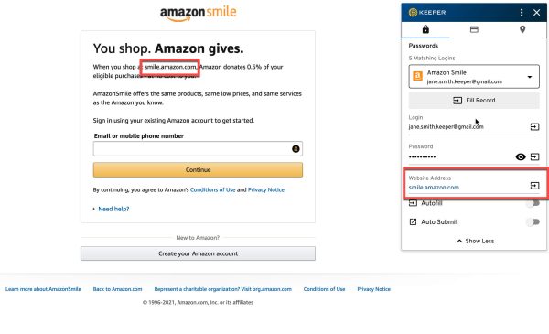
Task: Open the addresses location pin tab
Action: click(522, 29)
